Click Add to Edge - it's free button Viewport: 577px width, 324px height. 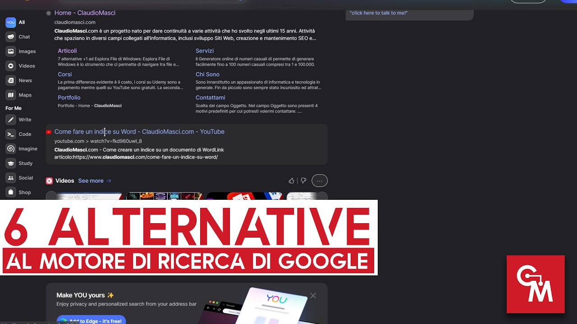(91, 320)
